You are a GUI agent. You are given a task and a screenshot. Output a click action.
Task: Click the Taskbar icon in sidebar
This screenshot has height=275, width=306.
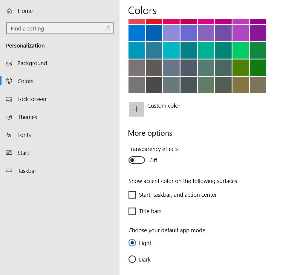coord(9,171)
